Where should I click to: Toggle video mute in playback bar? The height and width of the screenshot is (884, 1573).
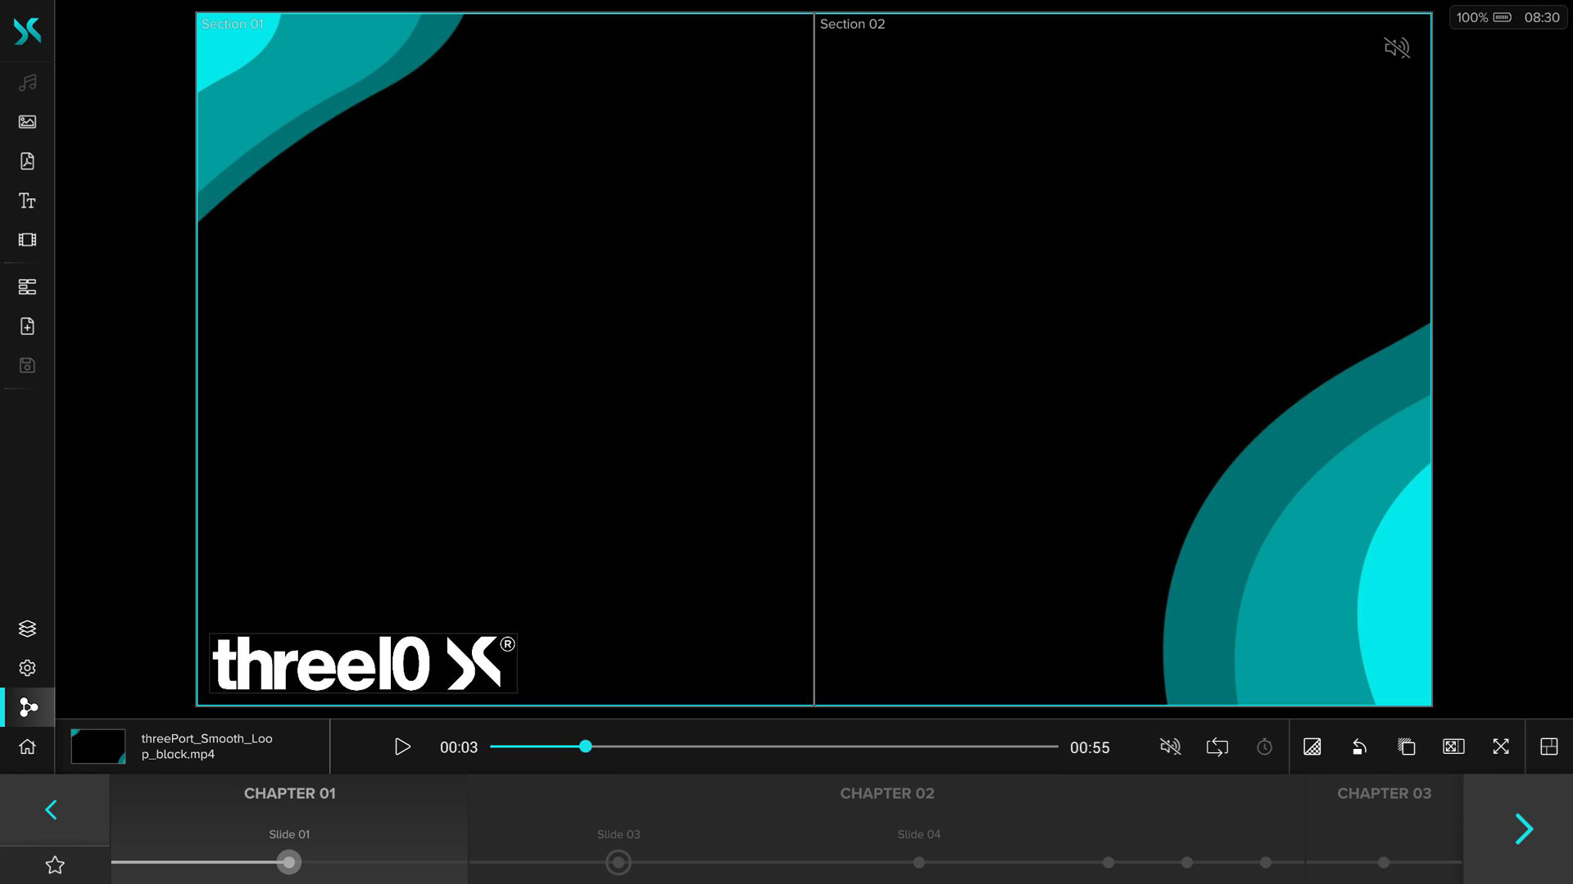click(x=1170, y=746)
